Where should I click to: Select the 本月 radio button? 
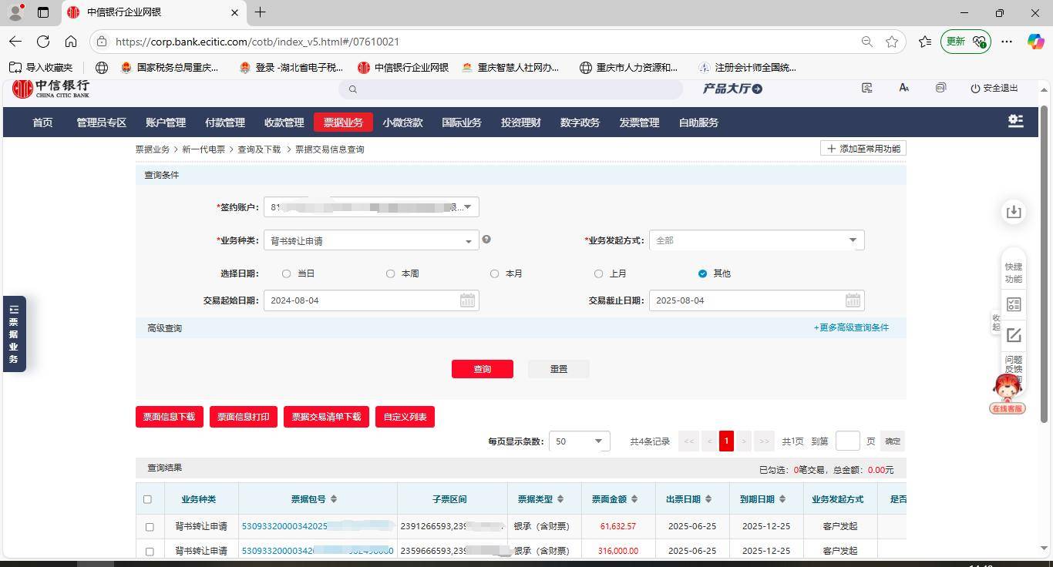tap(495, 273)
